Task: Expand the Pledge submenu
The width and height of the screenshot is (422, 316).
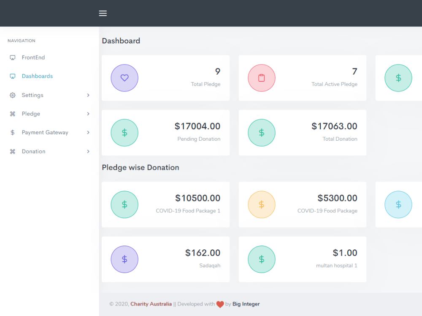Action: 88,113
